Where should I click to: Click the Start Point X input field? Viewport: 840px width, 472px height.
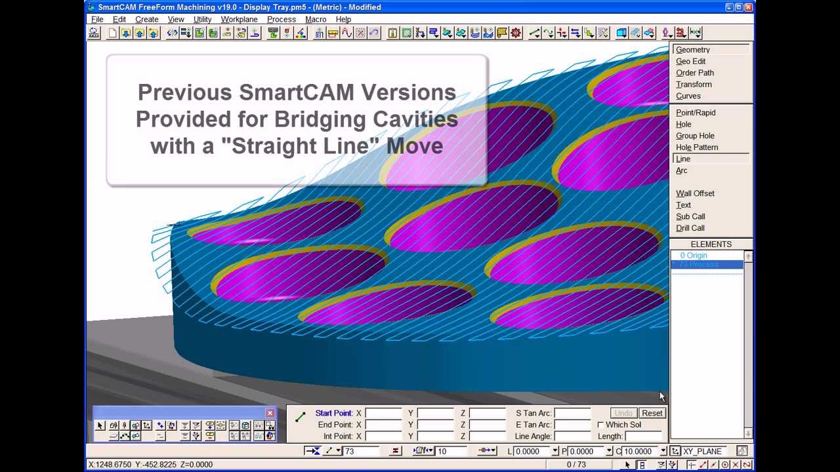click(383, 413)
